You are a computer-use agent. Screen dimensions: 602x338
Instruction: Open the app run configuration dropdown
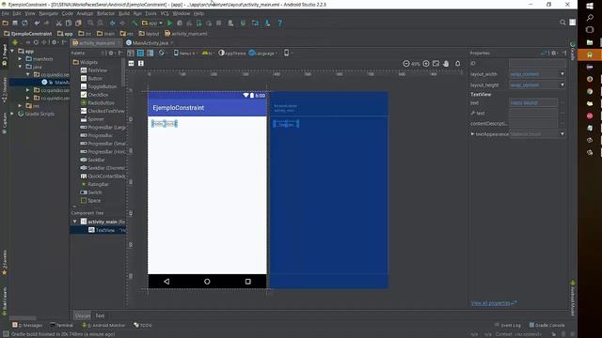pos(152,23)
